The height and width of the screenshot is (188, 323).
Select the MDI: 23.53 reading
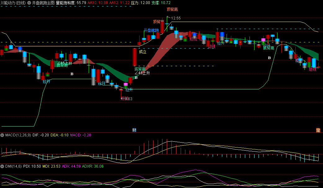click(x=51, y=166)
